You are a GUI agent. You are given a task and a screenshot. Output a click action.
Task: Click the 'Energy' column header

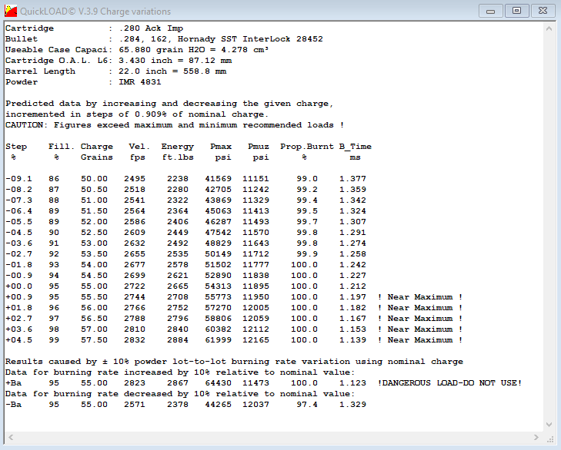(x=178, y=147)
